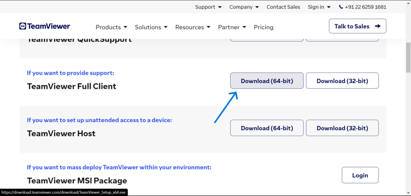Open the Partner menu
Screen dimensions: 411x196
[x=232, y=27]
